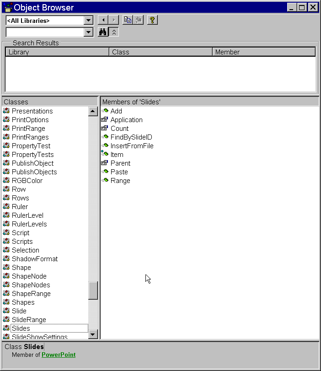Select the Range method icon
This screenshot has width=321, height=371.
pyautogui.click(x=105, y=180)
